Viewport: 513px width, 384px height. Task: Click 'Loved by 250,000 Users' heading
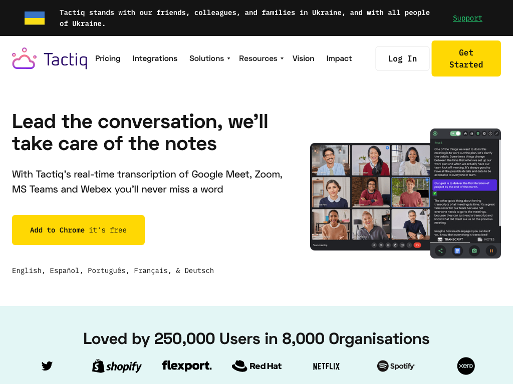tap(256, 338)
